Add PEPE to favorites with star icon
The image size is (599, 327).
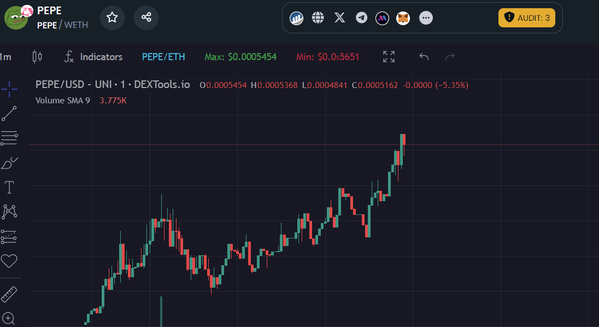[112, 17]
